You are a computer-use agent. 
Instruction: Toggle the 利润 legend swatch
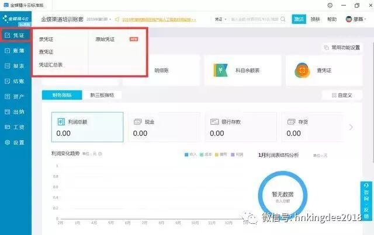click(x=233, y=155)
